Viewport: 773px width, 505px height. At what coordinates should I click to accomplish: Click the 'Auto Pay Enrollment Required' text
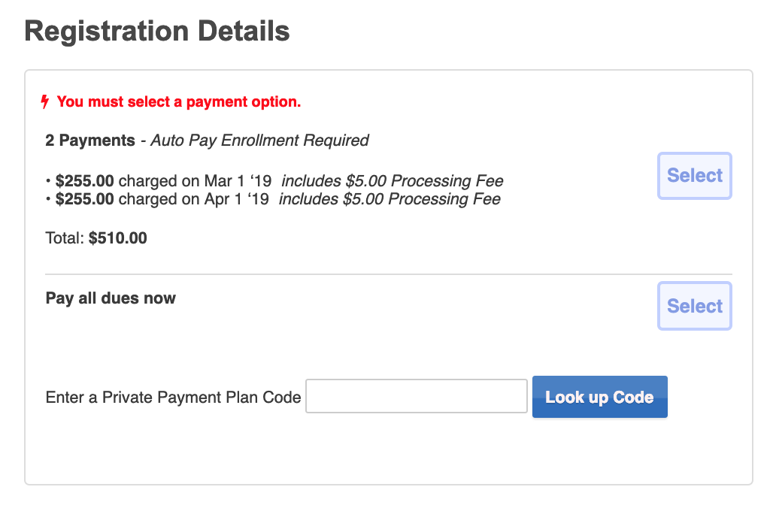(x=260, y=141)
